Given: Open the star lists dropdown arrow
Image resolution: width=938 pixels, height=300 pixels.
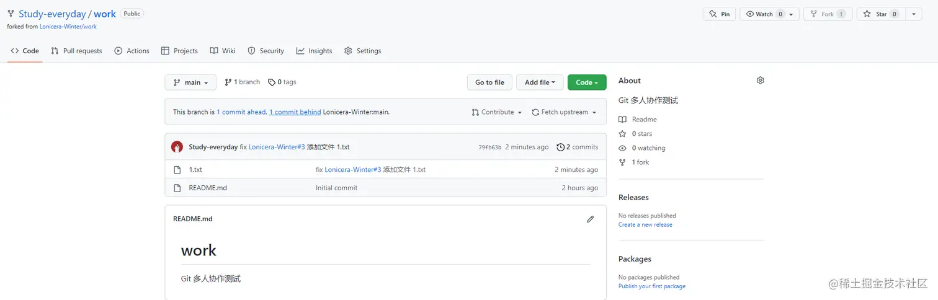Looking at the screenshot, I should [914, 14].
